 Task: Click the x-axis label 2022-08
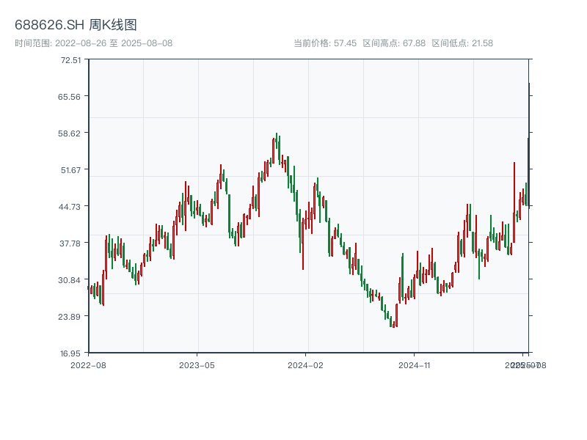pyautogui.click(x=88, y=365)
